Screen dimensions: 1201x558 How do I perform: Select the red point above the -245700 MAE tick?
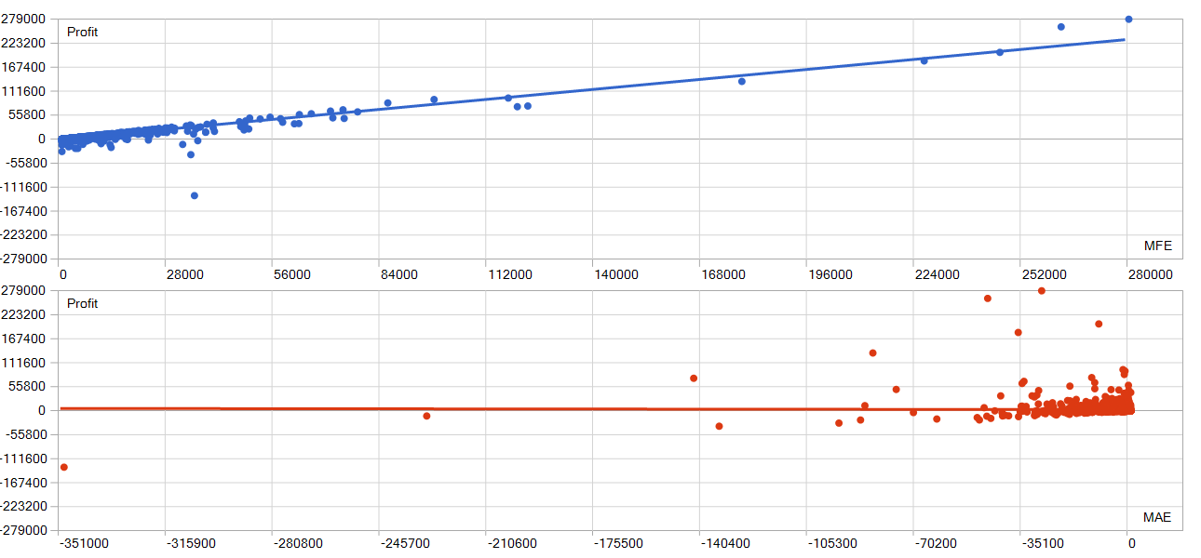click(x=426, y=416)
